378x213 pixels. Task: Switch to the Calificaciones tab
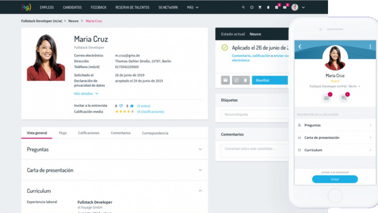click(89, 133)
